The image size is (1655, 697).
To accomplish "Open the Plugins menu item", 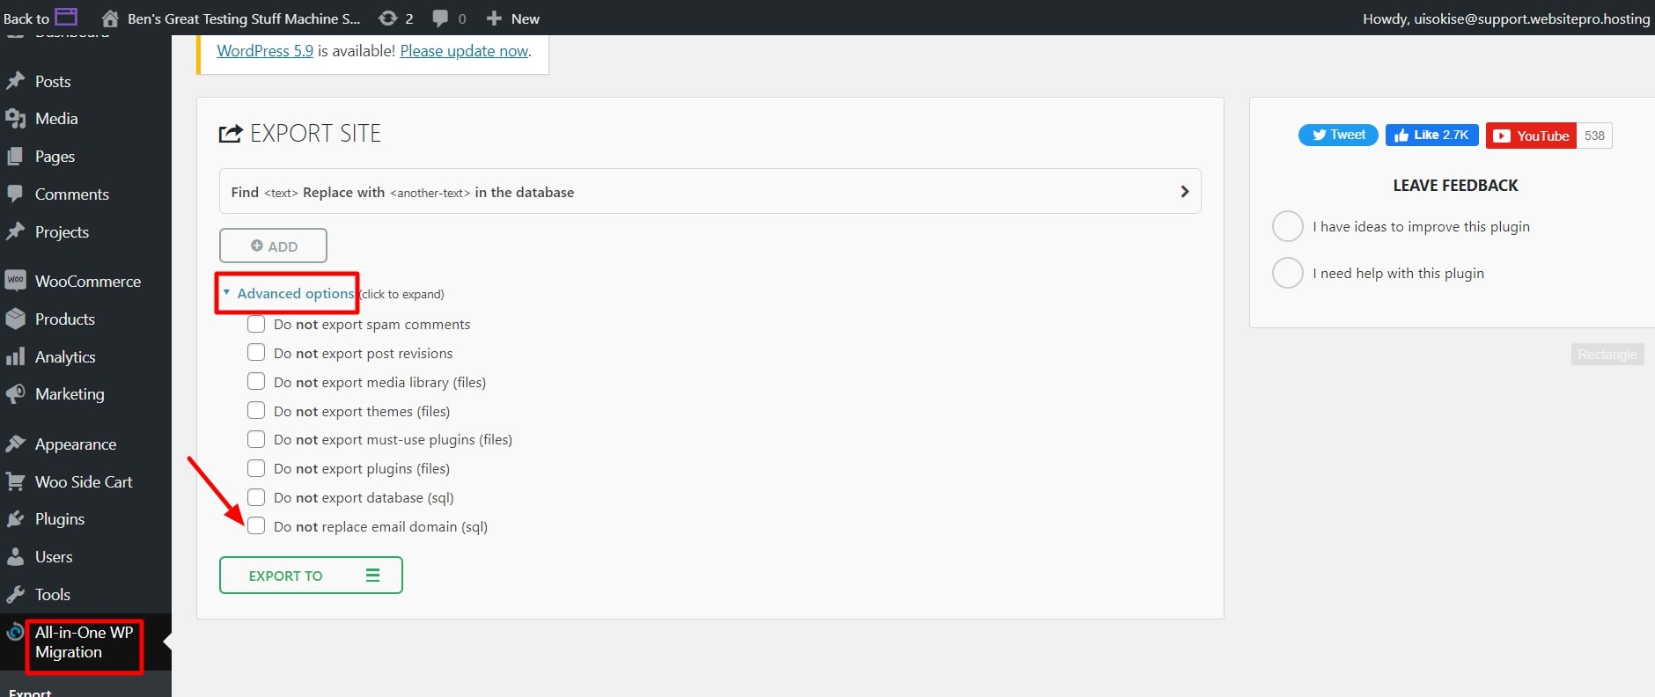I will (60, 519).
